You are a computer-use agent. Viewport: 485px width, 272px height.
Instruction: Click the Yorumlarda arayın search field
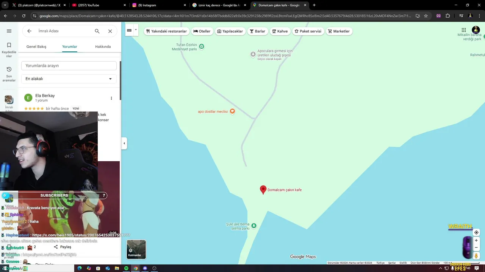pos(69,65)
